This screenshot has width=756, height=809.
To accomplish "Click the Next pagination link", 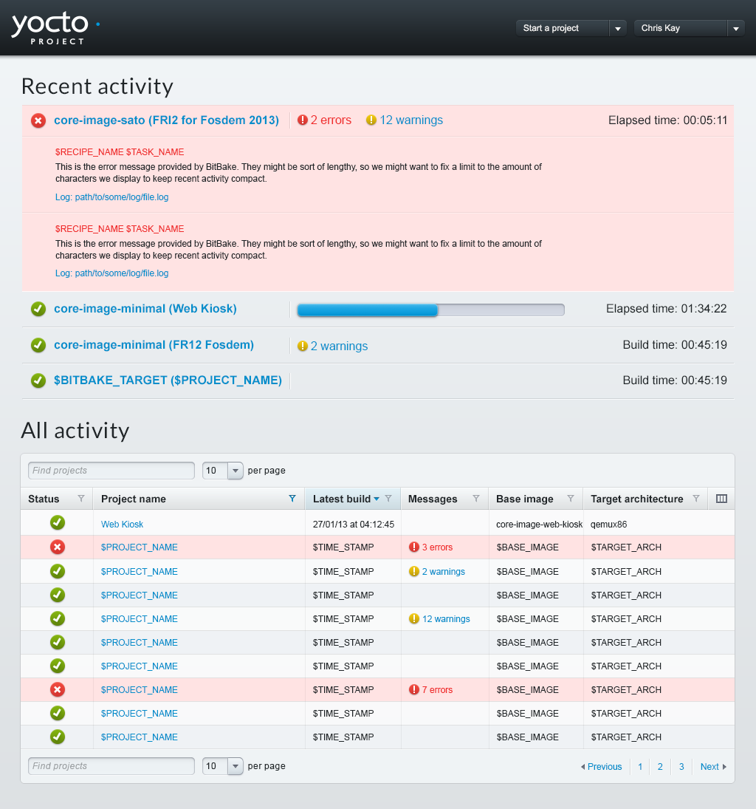I will pos(712,767).
